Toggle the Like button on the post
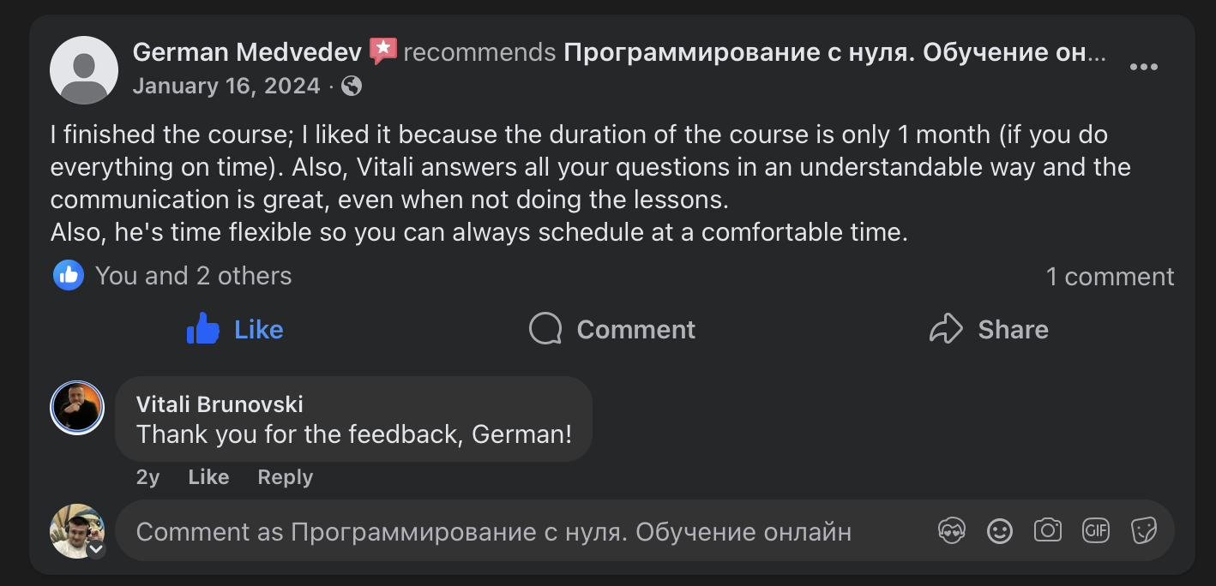The image size is (1216, 586). click(x=235, y=329)
